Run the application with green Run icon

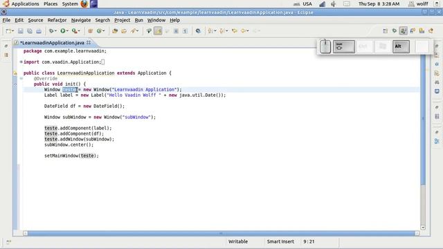click(x=63, y=31)
